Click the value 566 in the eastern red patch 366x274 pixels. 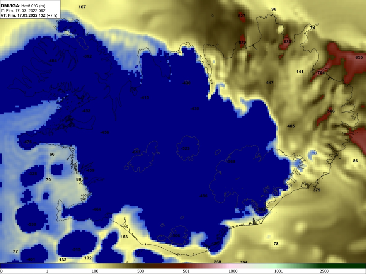[331, 111]
